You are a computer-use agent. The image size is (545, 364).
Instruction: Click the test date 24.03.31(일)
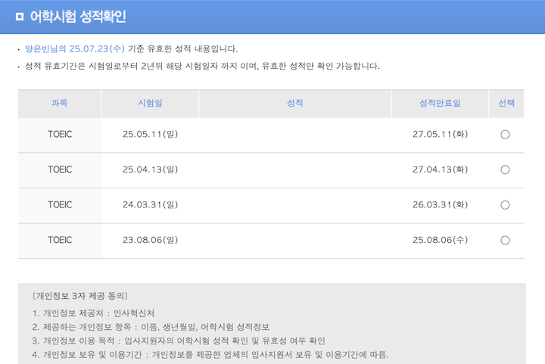click(150, 204)
